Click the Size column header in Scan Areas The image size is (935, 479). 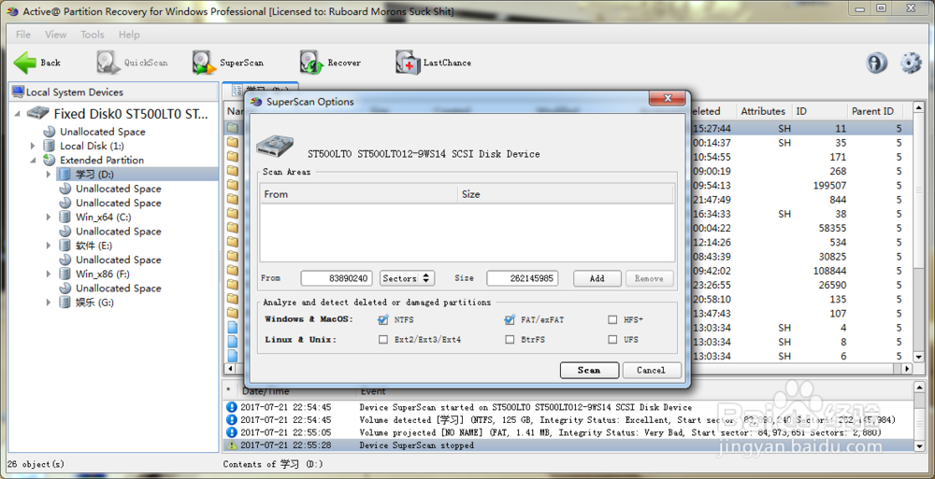tap(566, 194)
